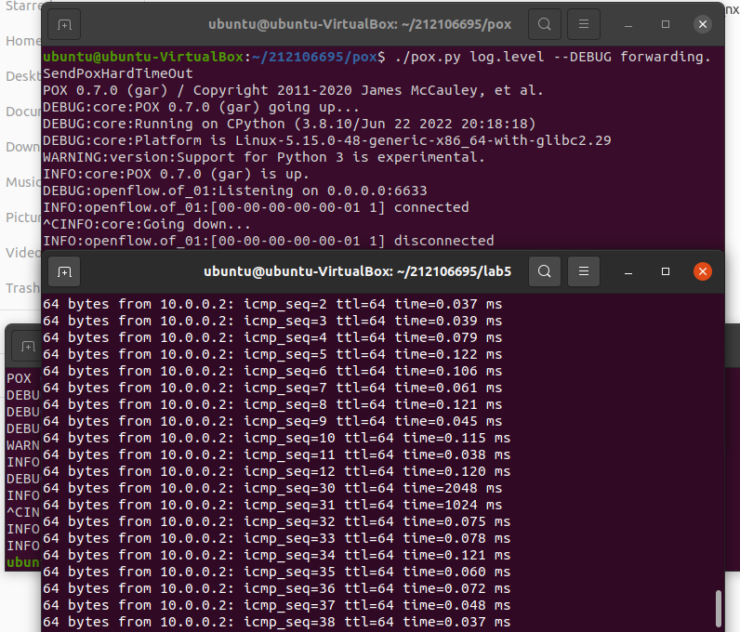
Task: Click search icon in lab5 terminal
Action: 544,271
